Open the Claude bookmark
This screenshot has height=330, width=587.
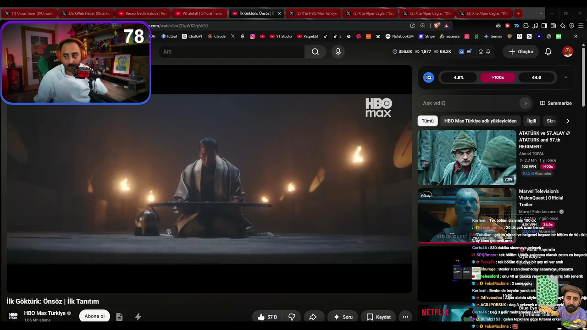pos(216,36)
